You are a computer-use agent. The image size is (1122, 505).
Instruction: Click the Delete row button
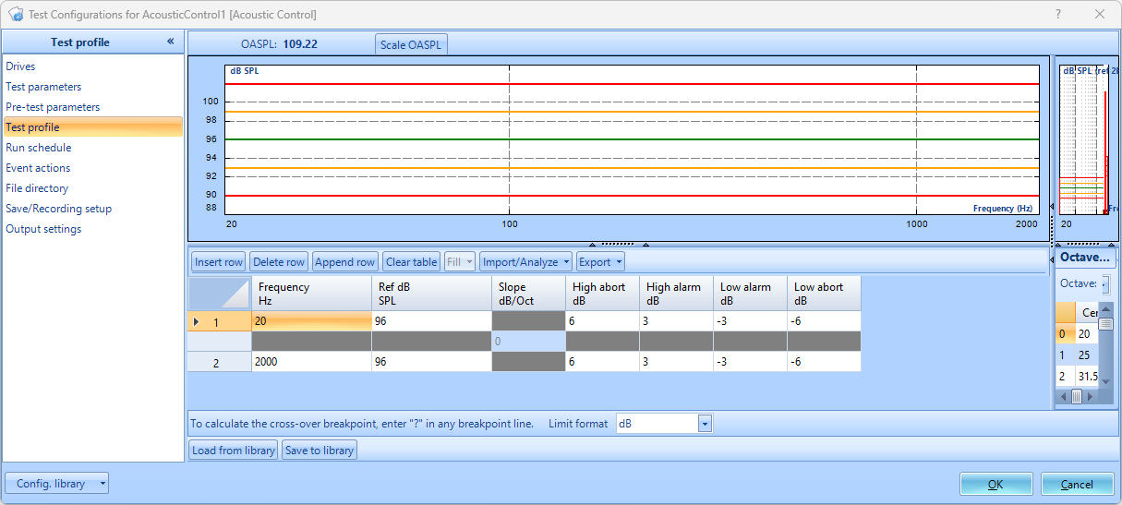(279, 262)
